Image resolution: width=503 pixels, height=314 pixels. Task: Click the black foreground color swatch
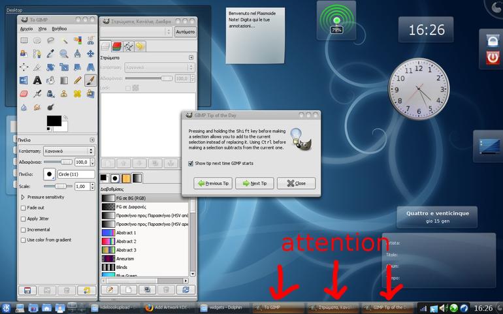(54, 121)
